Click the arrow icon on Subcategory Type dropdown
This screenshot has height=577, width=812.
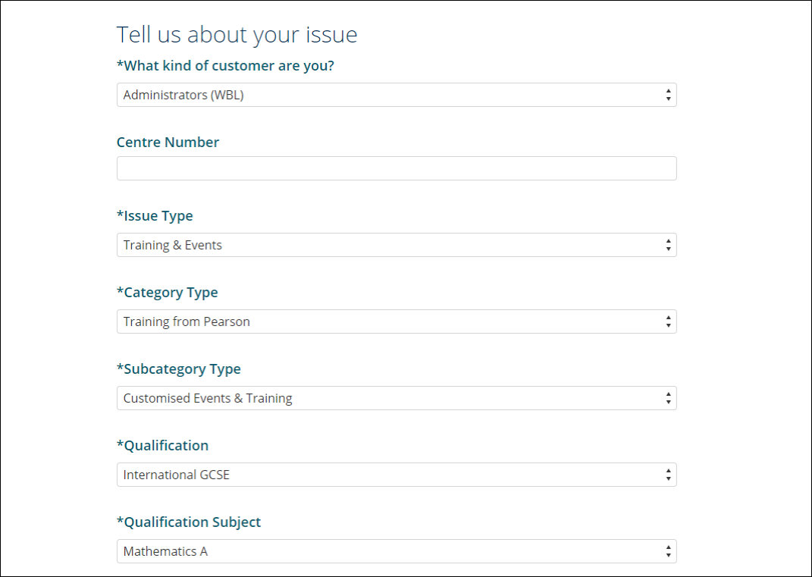pos(668,397)
